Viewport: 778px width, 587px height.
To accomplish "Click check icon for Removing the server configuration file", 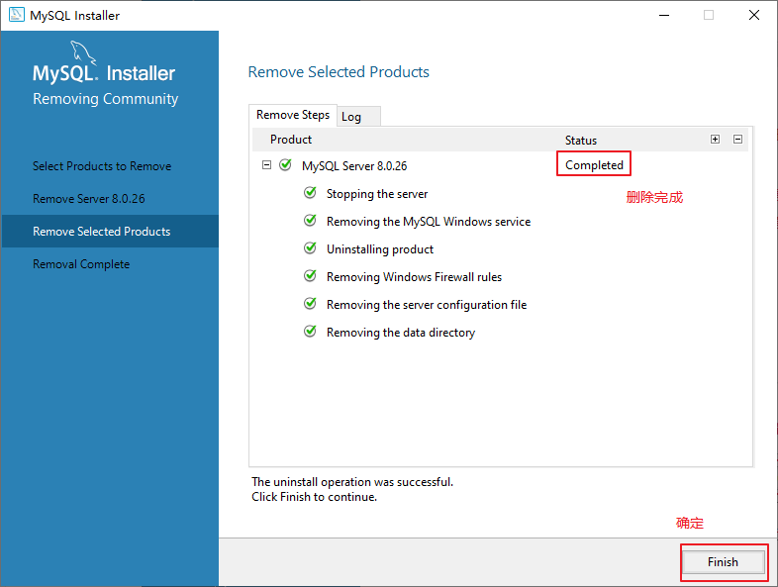I will click(310, 304).
